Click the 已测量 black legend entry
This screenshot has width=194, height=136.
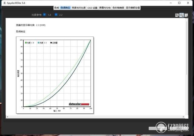54,43
